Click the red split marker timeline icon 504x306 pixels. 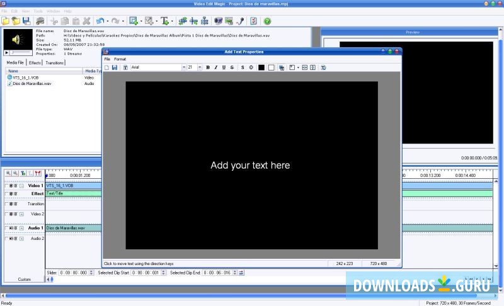(x=38, y=173)
